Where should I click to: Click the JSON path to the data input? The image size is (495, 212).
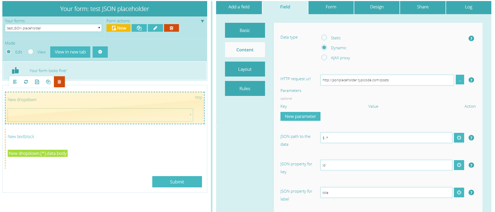click(386, 138)
